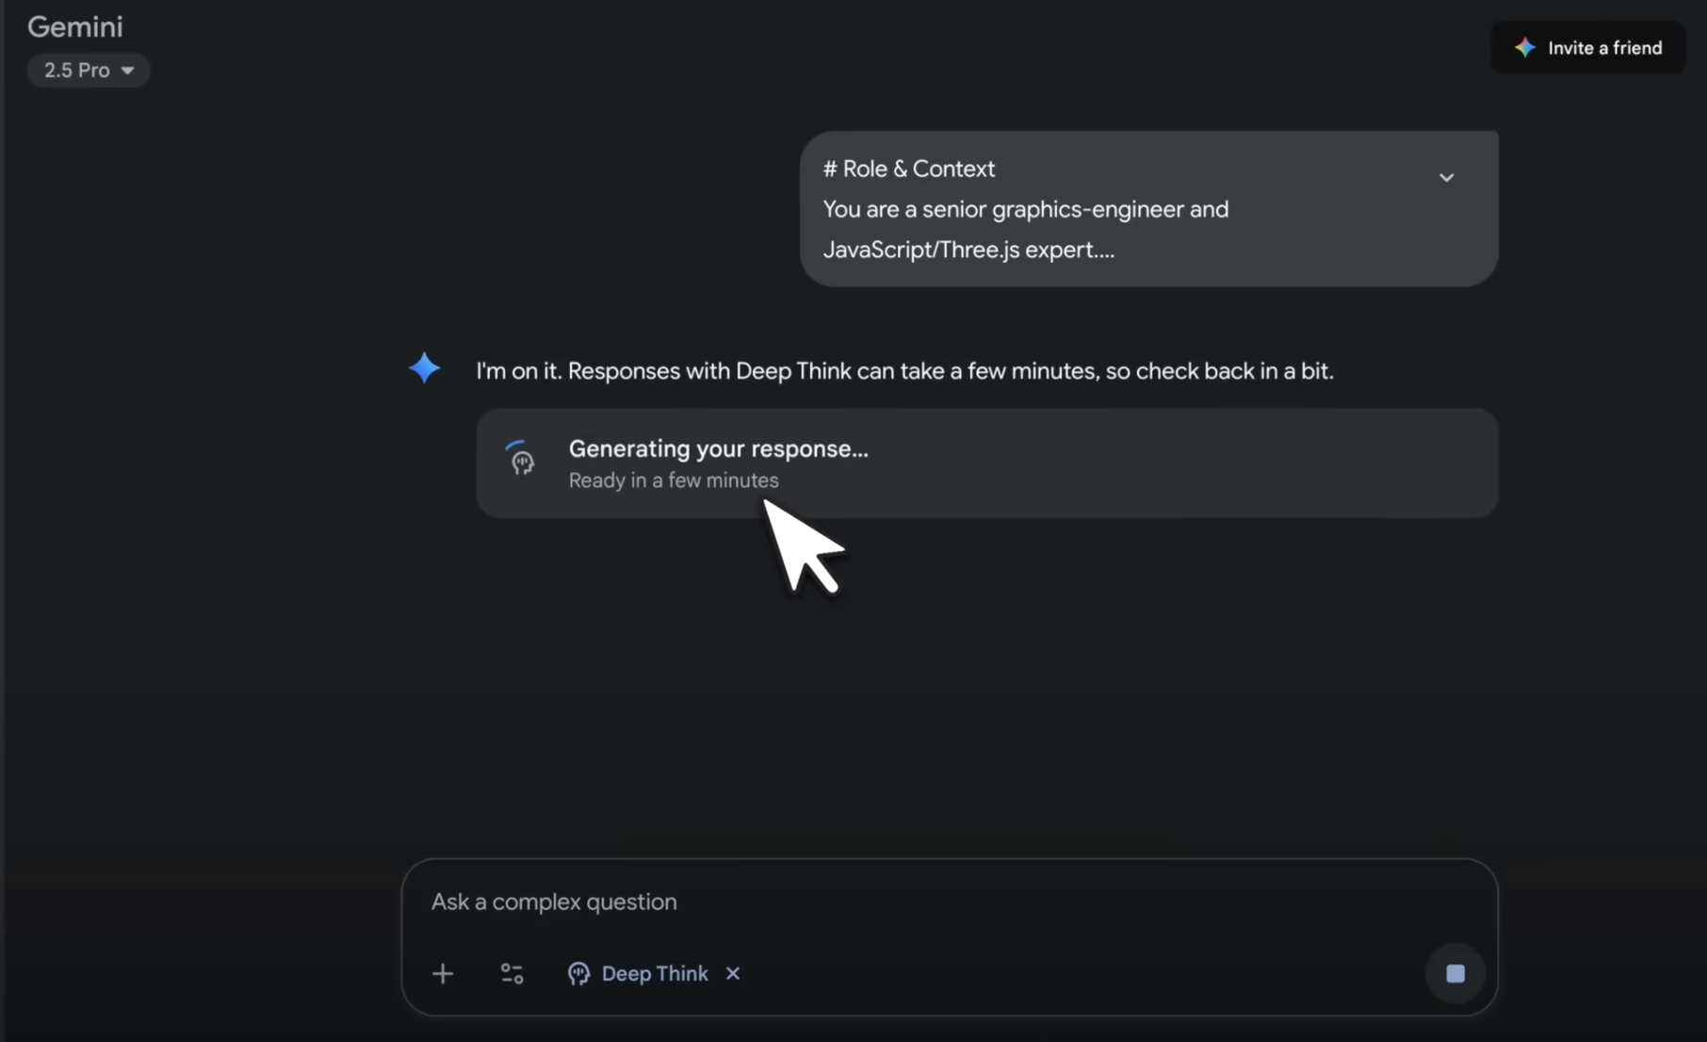Click 'Ready in a few minutes' text
Screen dimensions: 1707x1042
(x=674, y=480)
